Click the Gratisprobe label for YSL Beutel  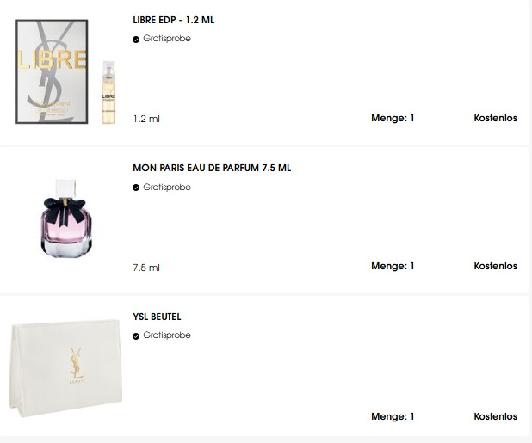click(167, 335)
